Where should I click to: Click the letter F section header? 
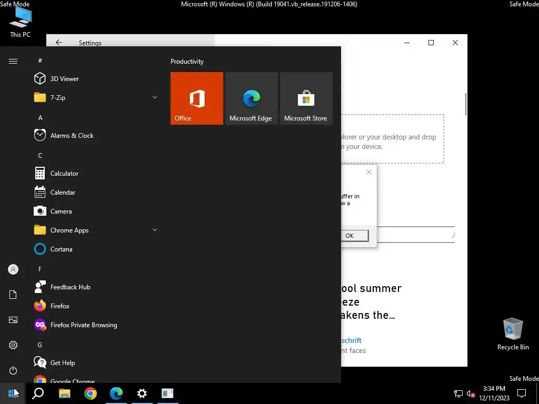[x=40, y=269]
